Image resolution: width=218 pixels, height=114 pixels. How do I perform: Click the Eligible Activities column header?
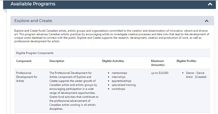113,61
